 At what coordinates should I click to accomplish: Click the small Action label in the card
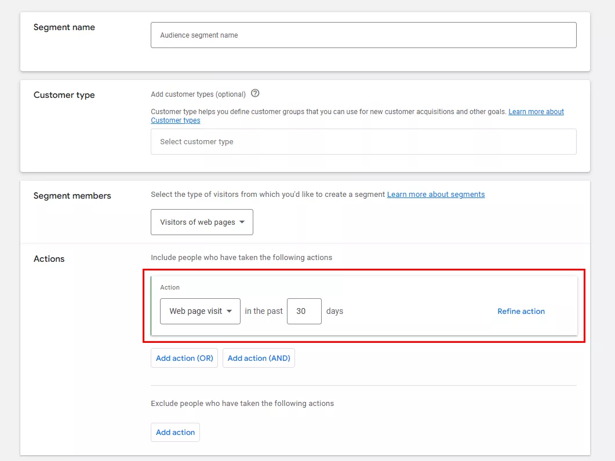click(170, 288)
